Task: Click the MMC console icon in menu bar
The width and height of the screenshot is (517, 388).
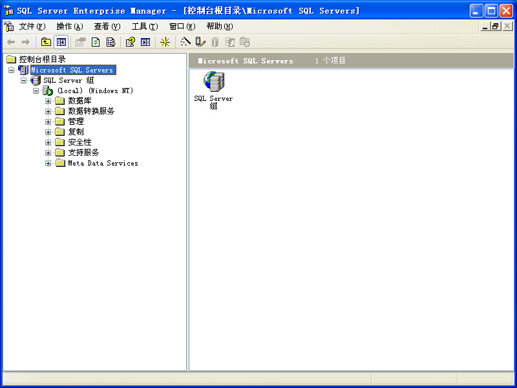Action: click(9, 27)
